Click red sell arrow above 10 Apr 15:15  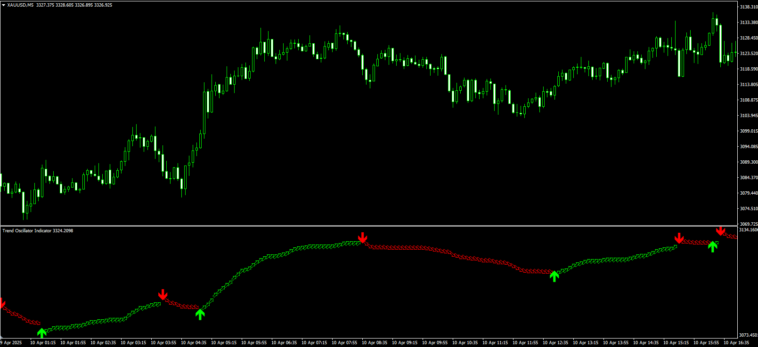pyautogui.click(x=679, y=238)
